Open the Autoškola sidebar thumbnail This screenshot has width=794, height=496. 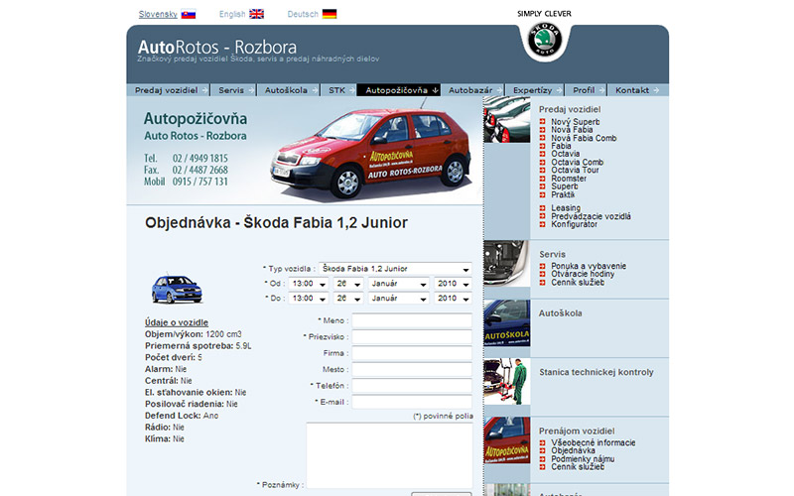(x=506, y=323)
